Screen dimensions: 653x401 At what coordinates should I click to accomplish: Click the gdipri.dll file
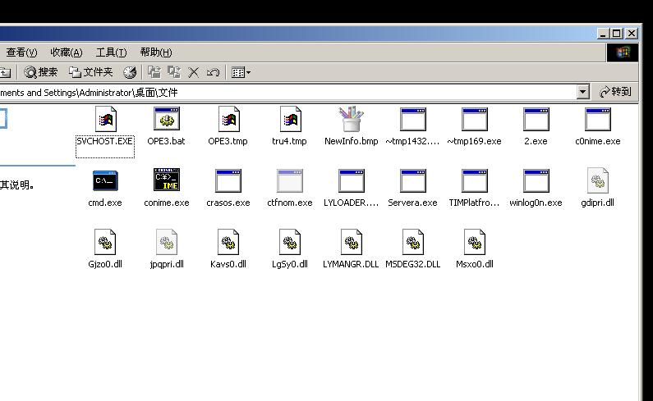(x=597, y=181)
